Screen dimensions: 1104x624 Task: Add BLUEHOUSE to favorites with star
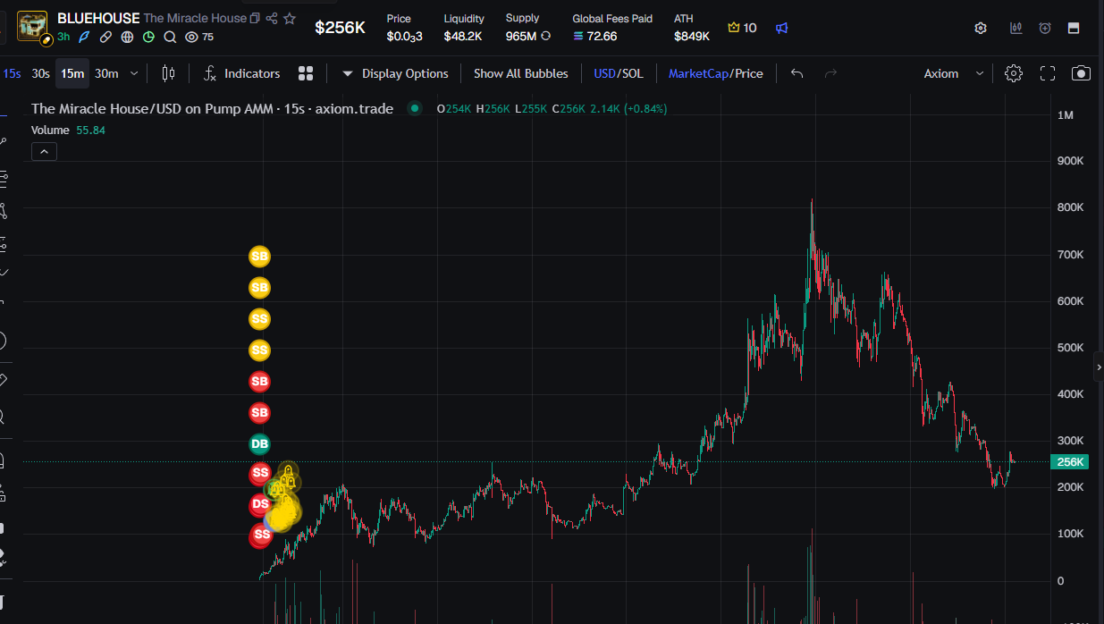289,18
